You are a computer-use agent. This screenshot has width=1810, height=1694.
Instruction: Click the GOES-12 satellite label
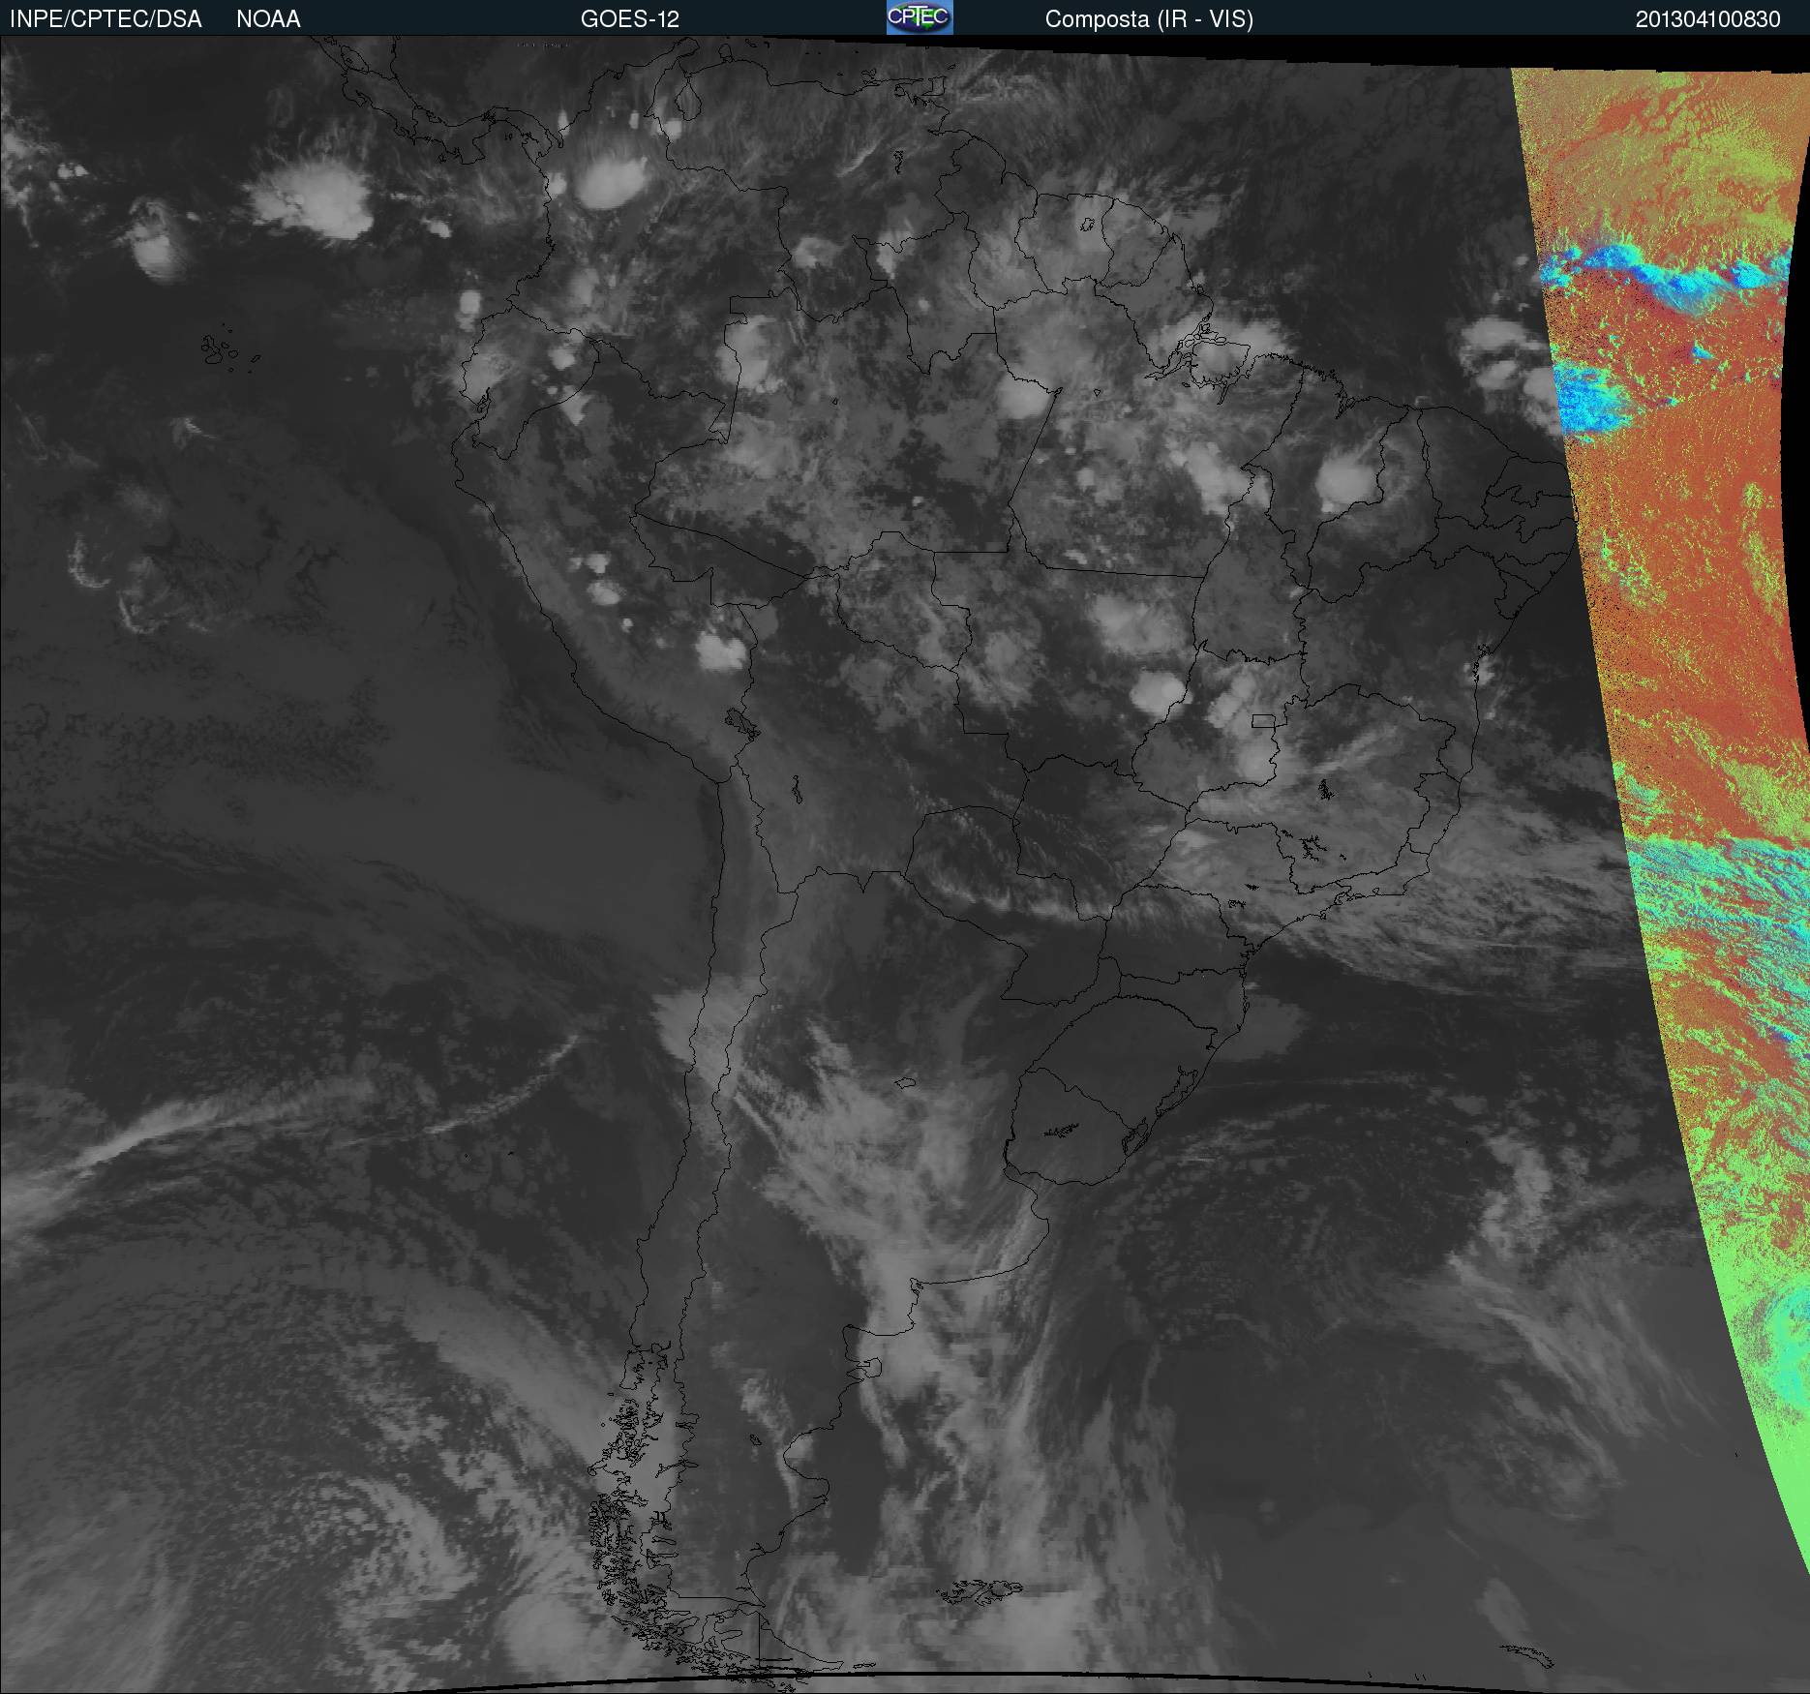630,19
